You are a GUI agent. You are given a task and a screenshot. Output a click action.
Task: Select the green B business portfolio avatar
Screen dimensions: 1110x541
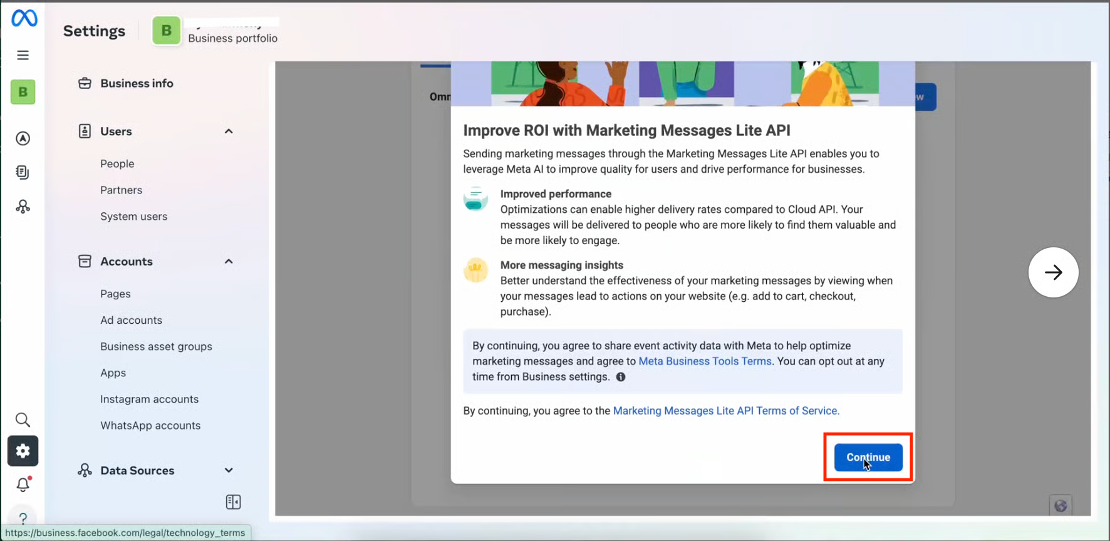click(x=166, y=31)
